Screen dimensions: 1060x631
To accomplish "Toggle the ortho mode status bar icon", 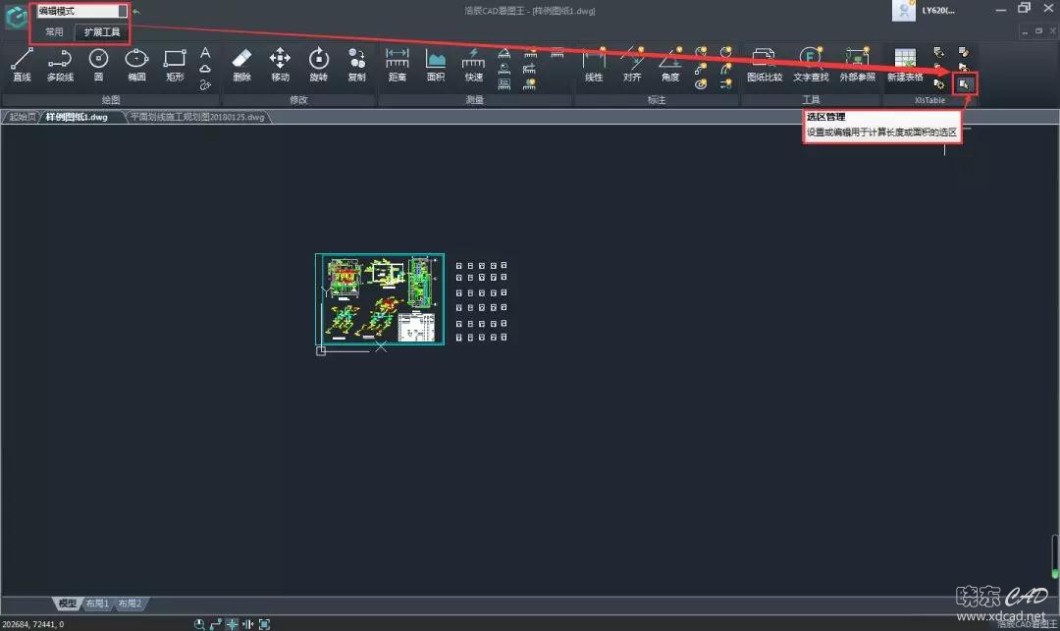I will tap(216, 624).
